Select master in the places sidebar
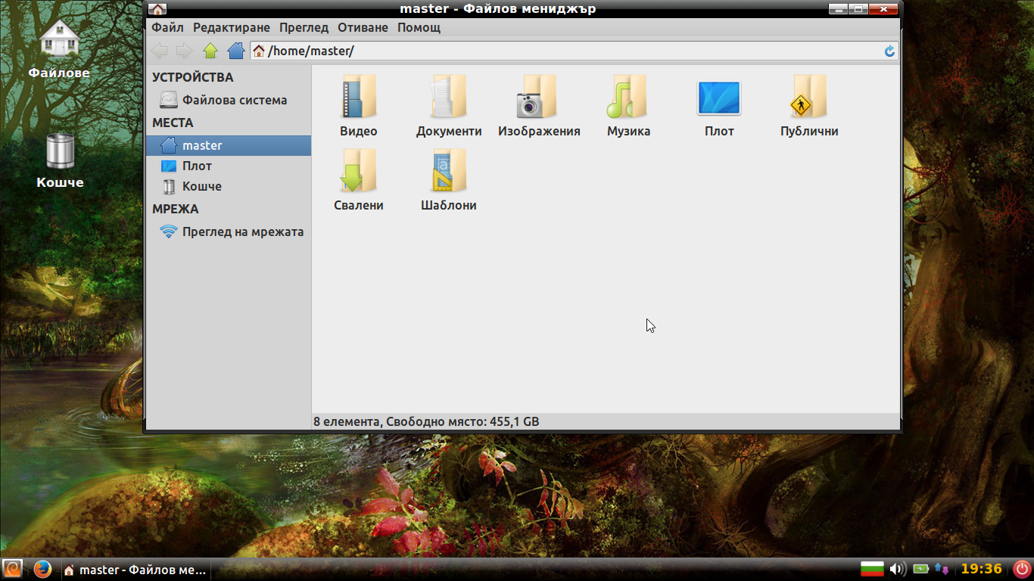Image resolution: width=1034 pixels, height=581 pixels. 228,145
